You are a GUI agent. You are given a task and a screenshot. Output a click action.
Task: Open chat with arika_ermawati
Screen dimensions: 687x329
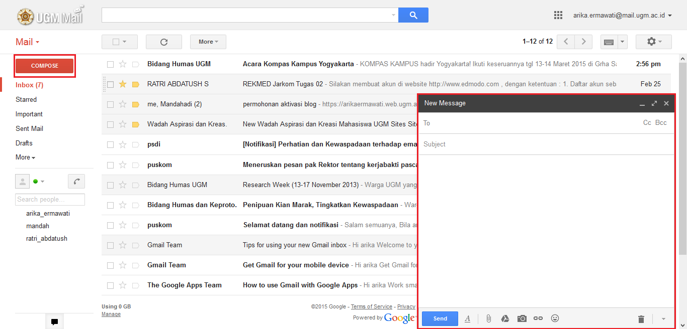click(48, 214)
